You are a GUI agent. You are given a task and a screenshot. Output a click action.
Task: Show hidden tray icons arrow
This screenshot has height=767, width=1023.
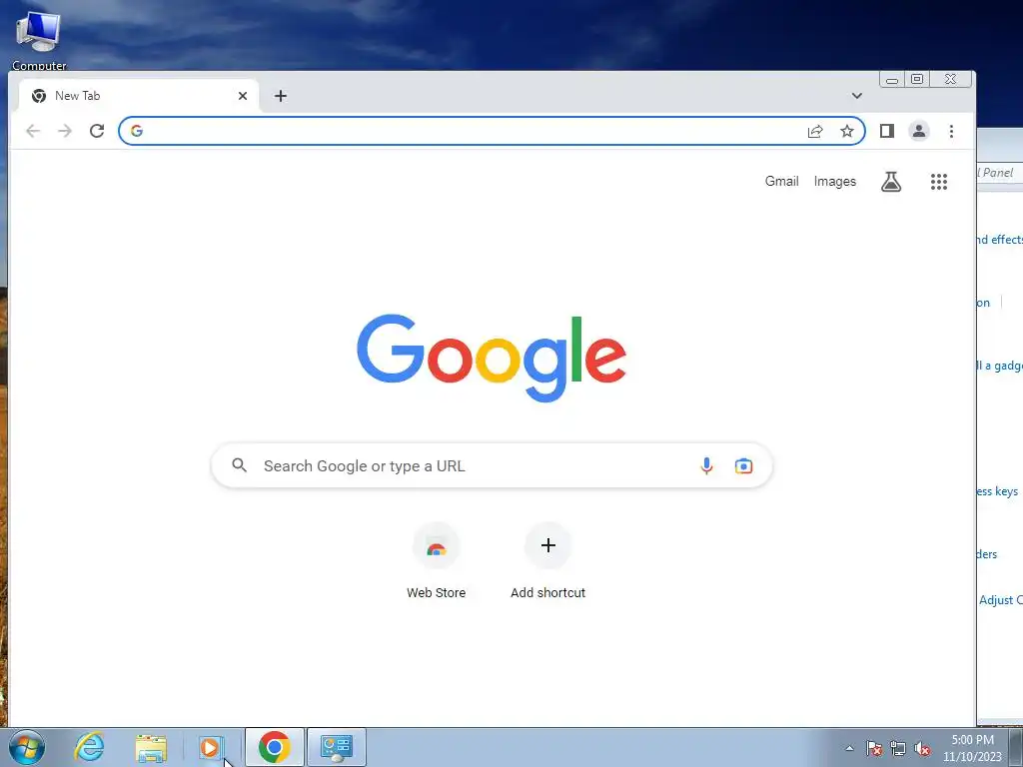pyautogui.click(x=849, y=748)
